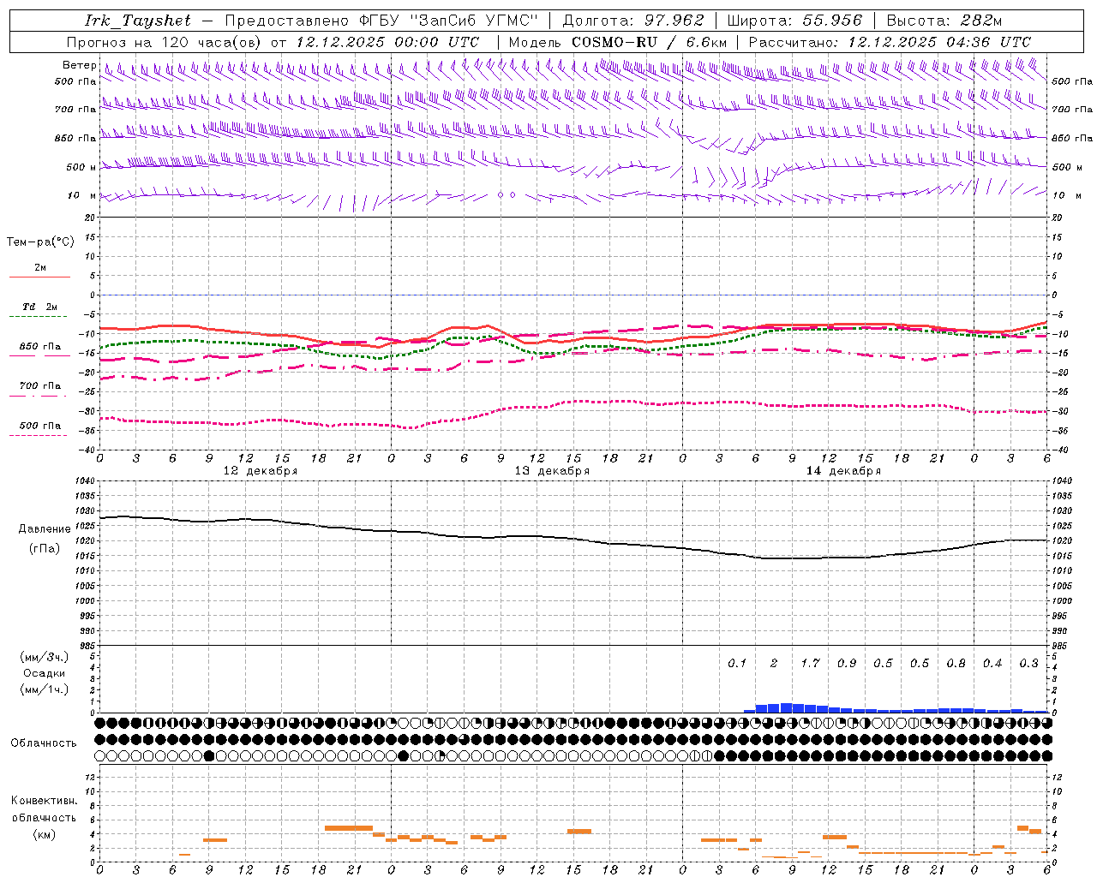This screenshot has height=877, width=1097.
Task: Click the 14 декабря date label
Action: (843, 471)
